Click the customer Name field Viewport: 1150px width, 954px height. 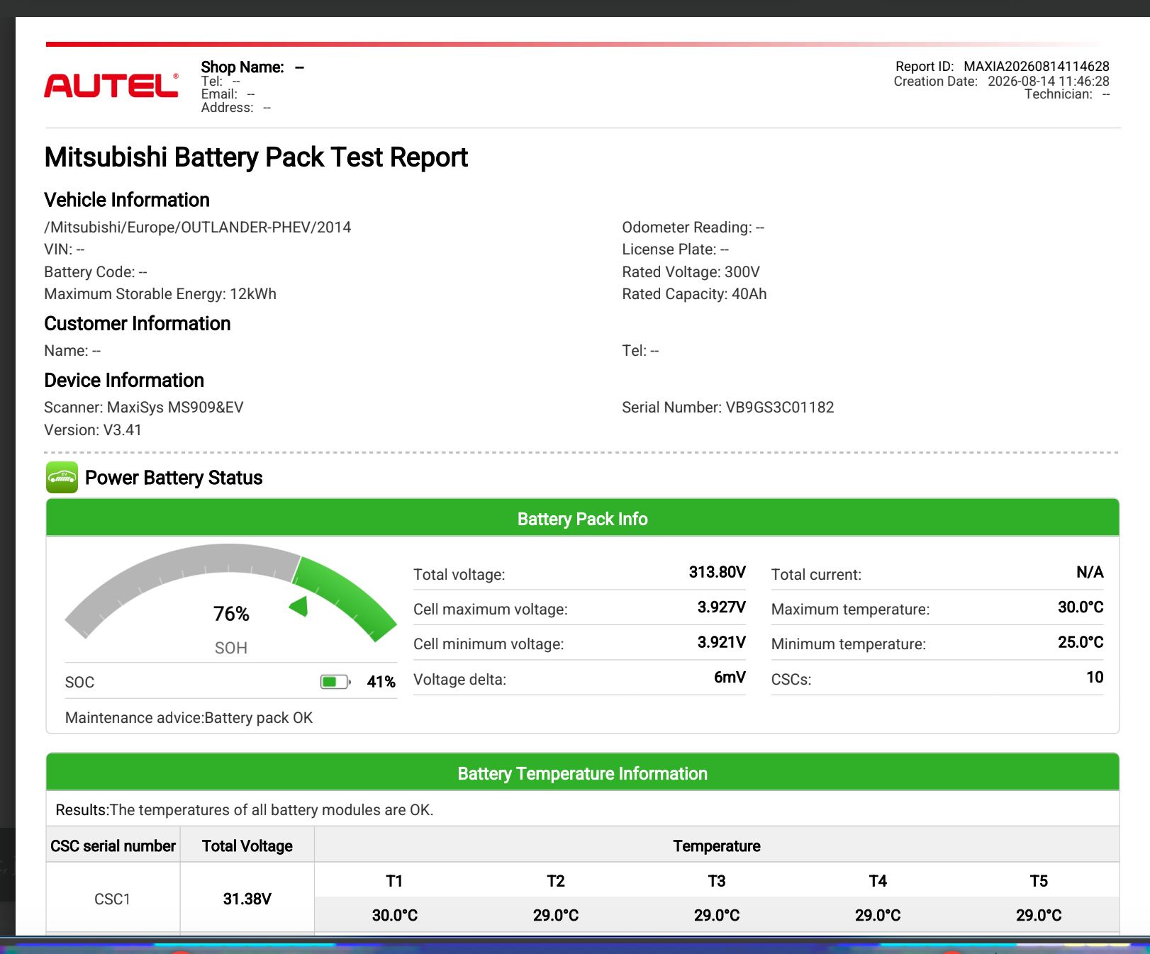72,351
